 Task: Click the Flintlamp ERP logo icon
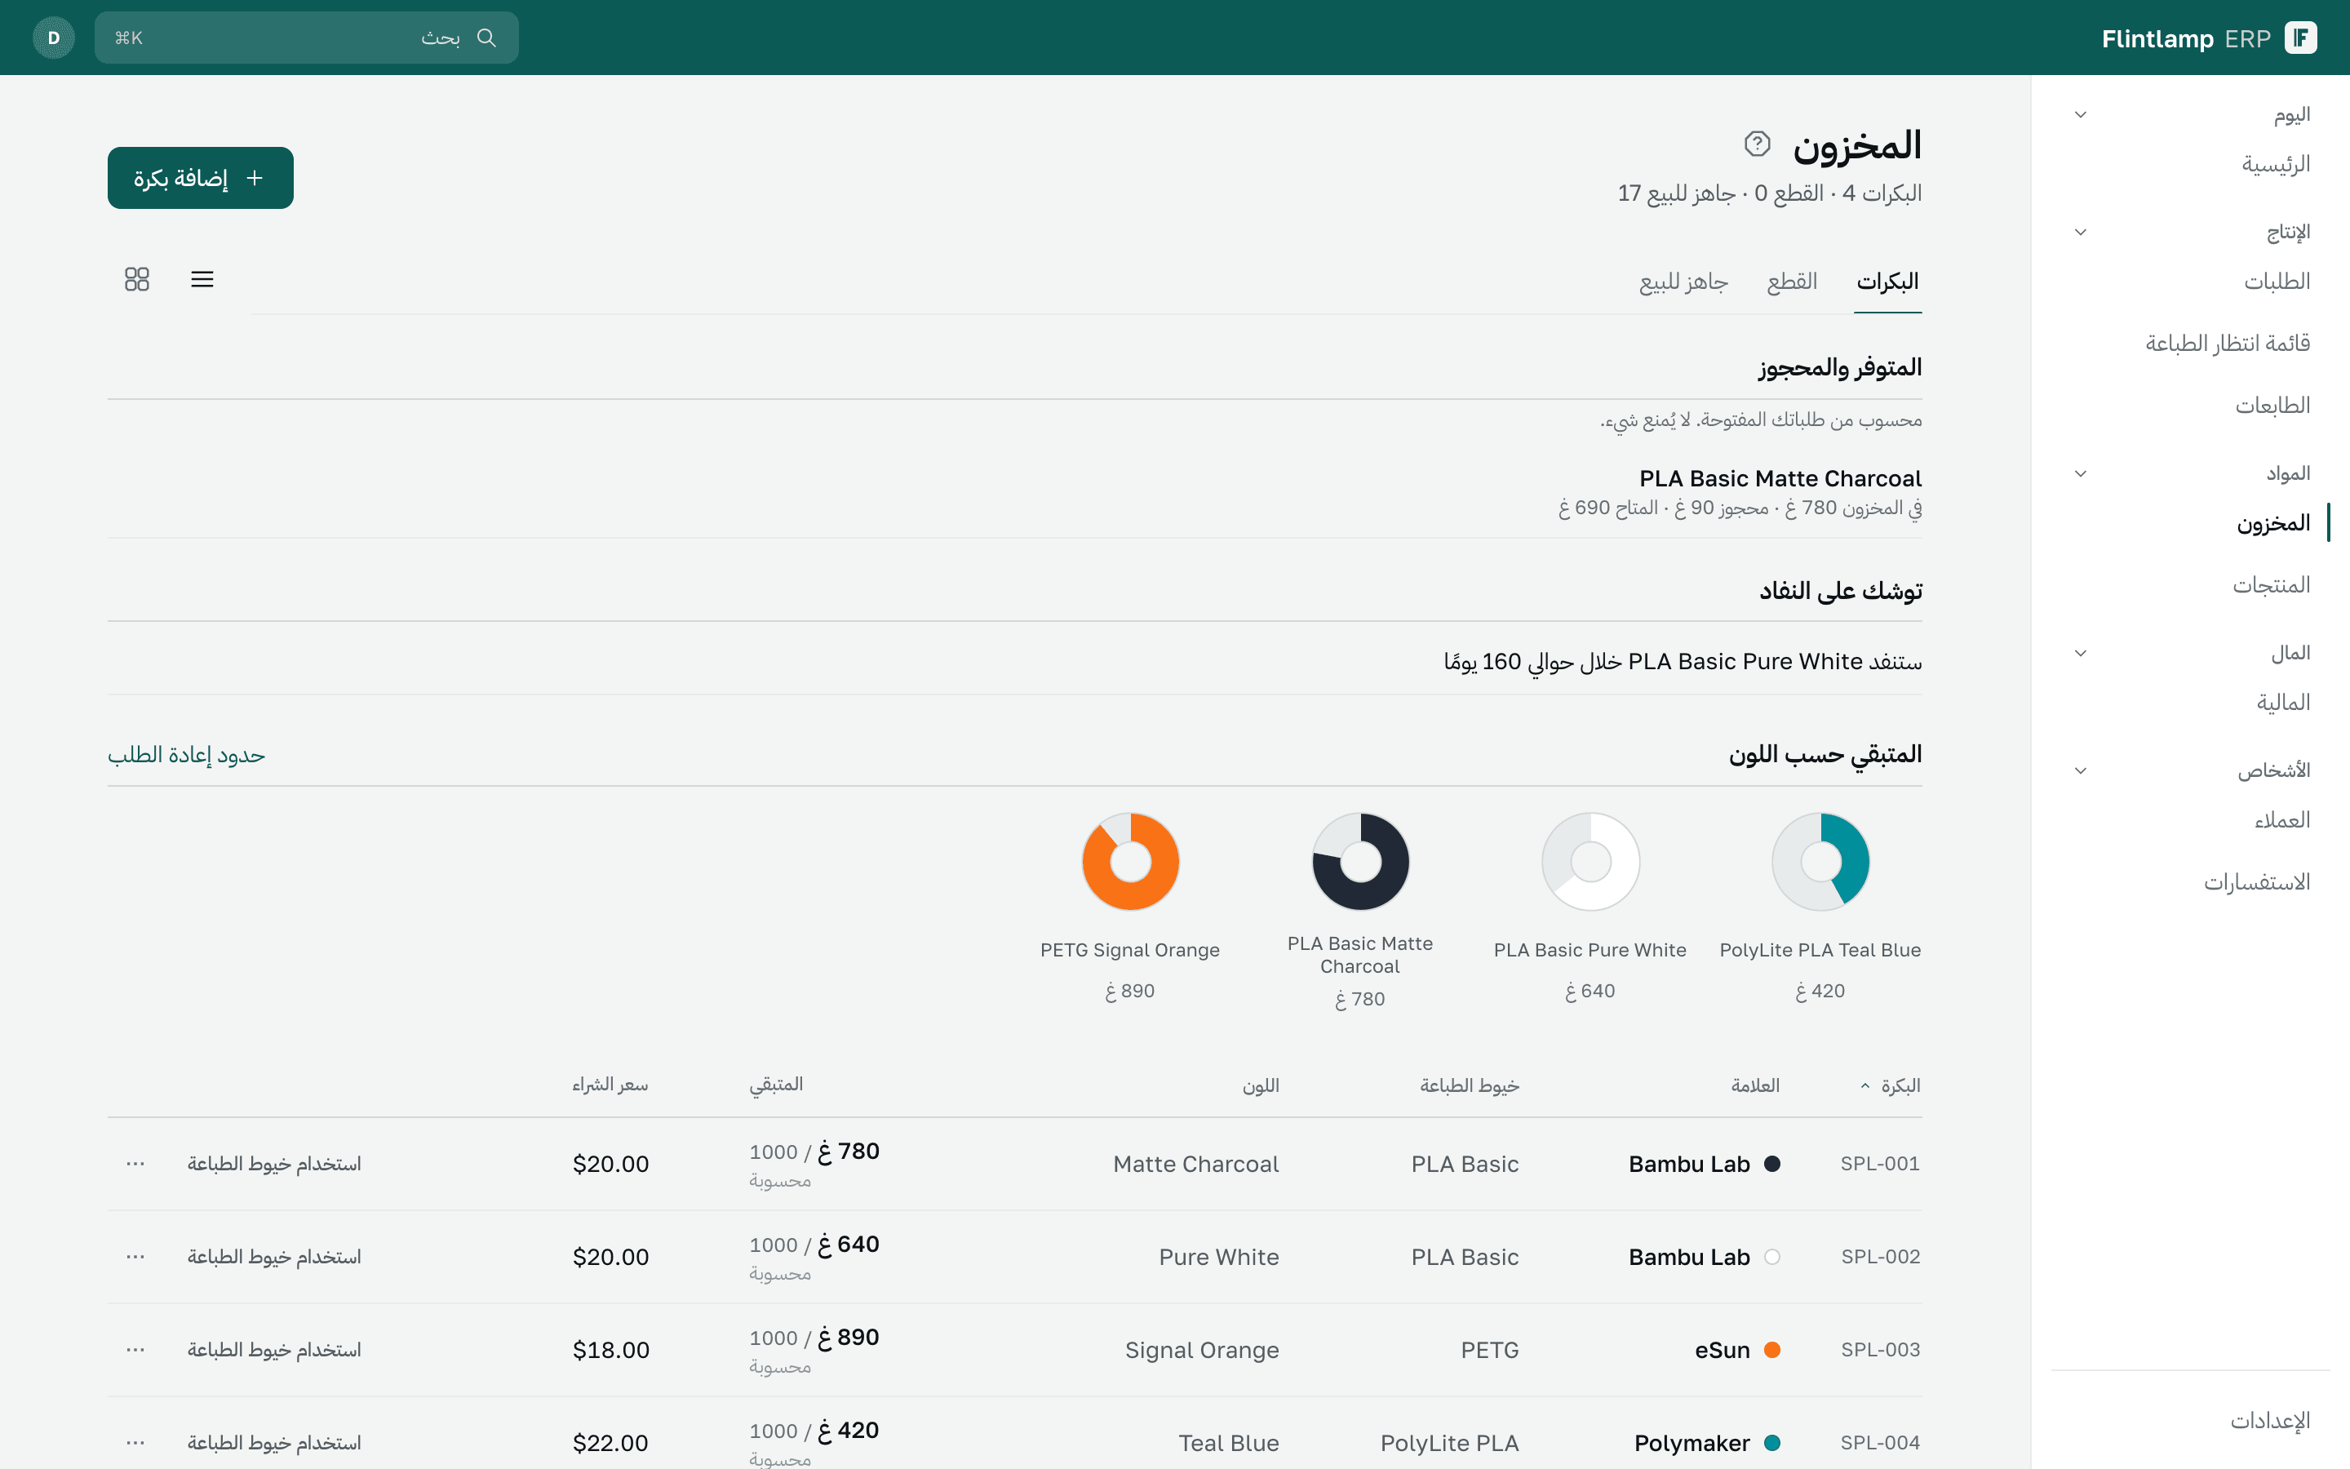(2299, 38)
